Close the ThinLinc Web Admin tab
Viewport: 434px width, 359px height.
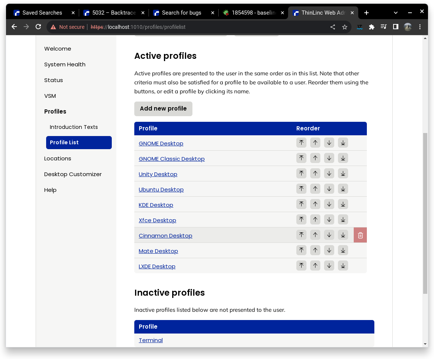(352, 13)
